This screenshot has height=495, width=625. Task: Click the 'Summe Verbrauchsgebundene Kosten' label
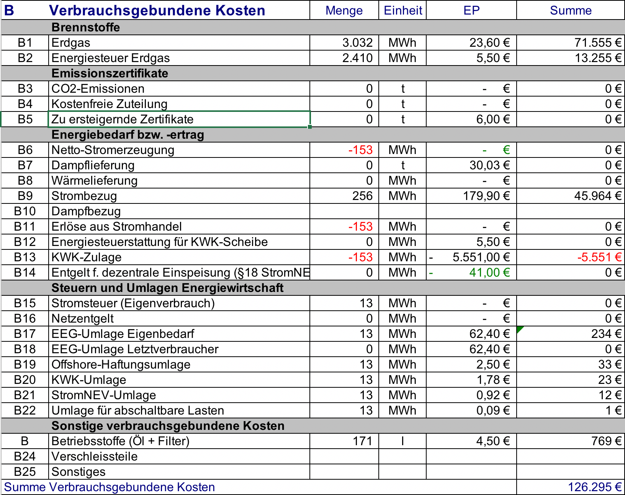point(110,487)
